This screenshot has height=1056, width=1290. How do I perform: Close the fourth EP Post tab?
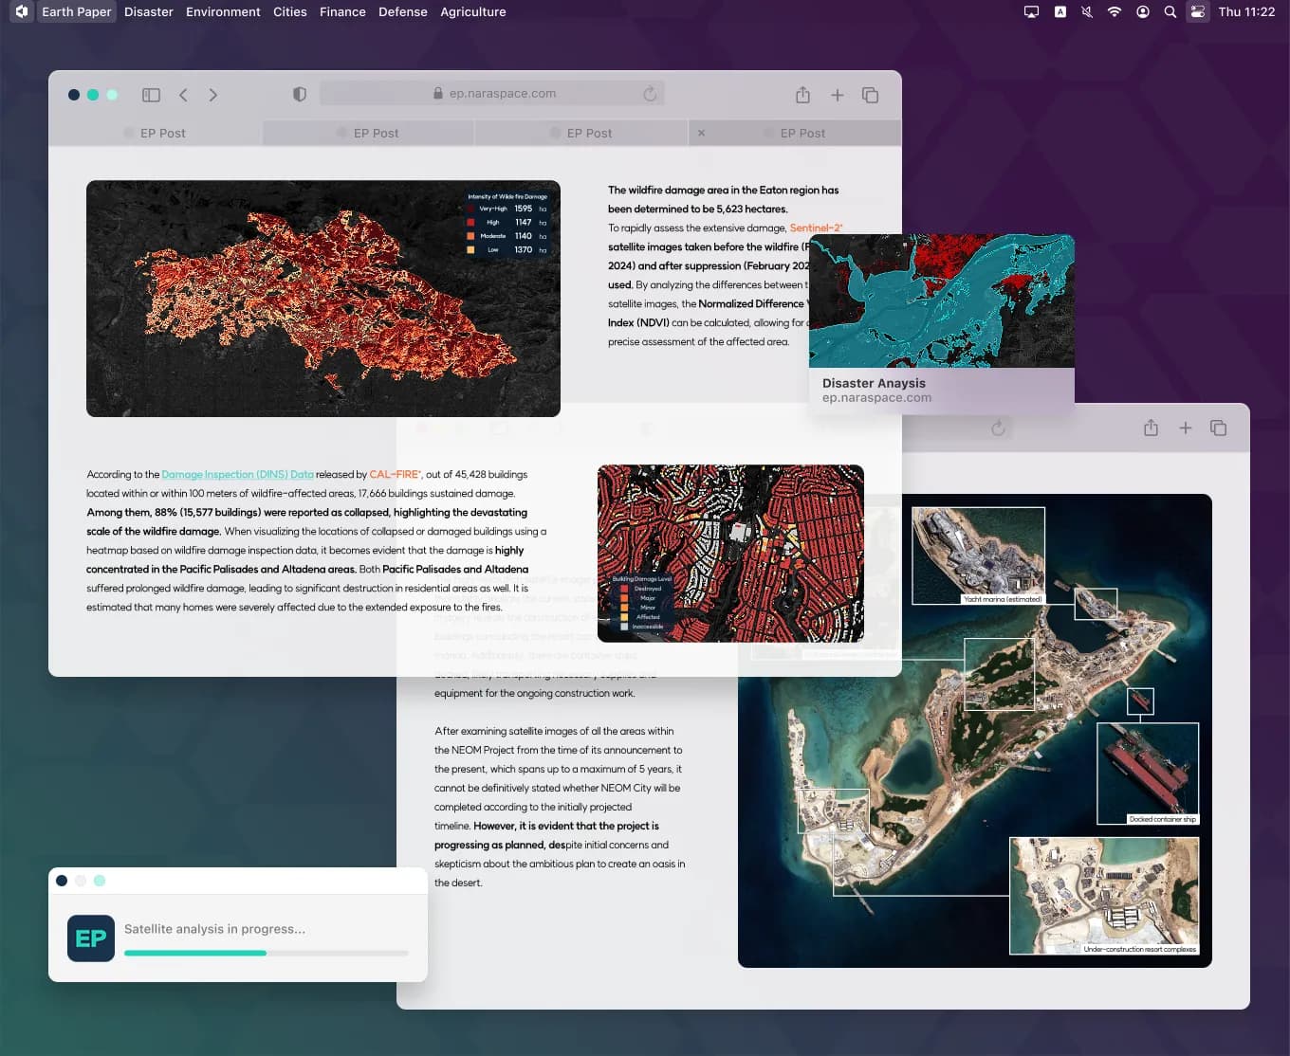point(701,133)
